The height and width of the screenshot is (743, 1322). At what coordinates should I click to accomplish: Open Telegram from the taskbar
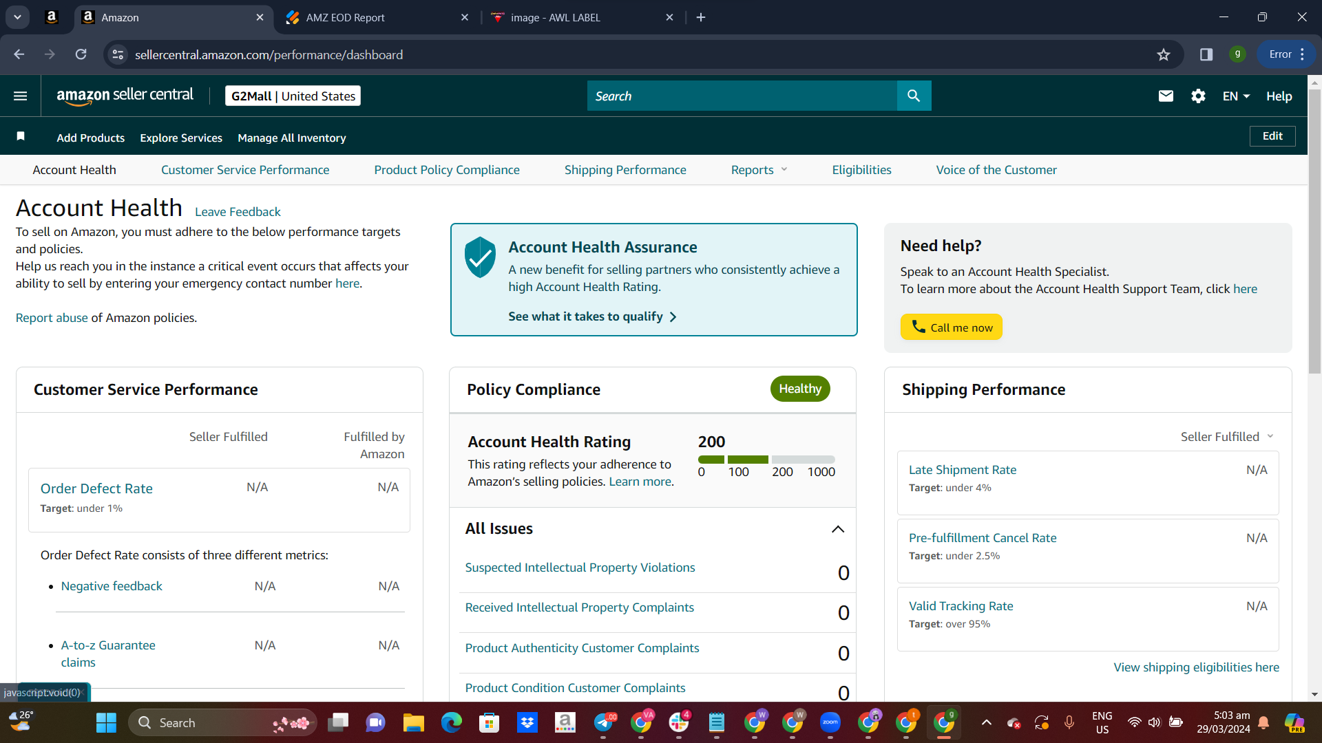(x=604, y=722)
